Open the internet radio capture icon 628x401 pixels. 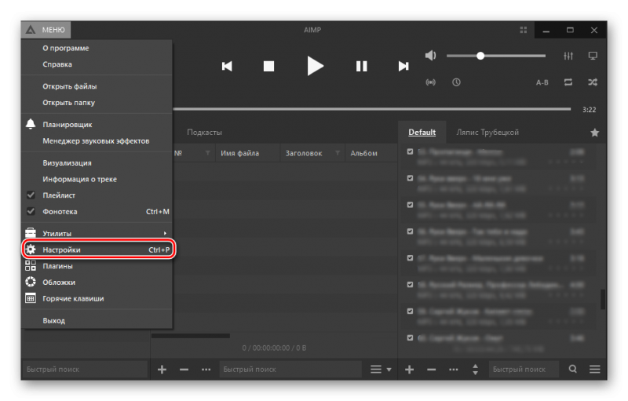pyautogui.click(x=430, y=82)
